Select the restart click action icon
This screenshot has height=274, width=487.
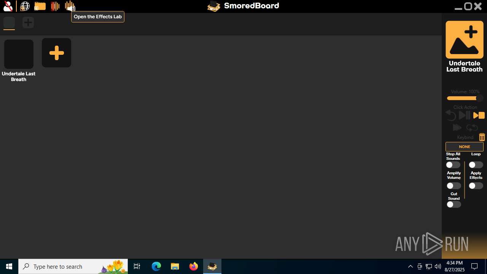(451, 115)
